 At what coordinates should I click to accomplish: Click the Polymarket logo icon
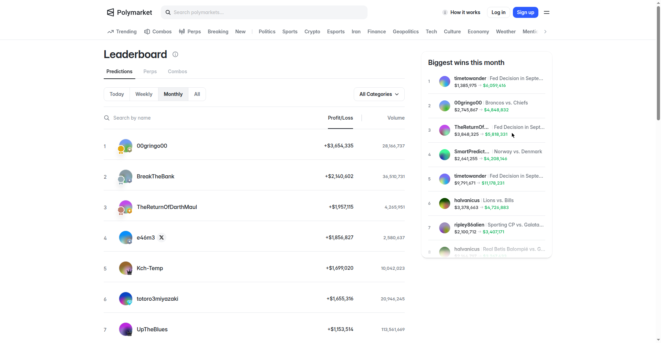click(110, 12)
